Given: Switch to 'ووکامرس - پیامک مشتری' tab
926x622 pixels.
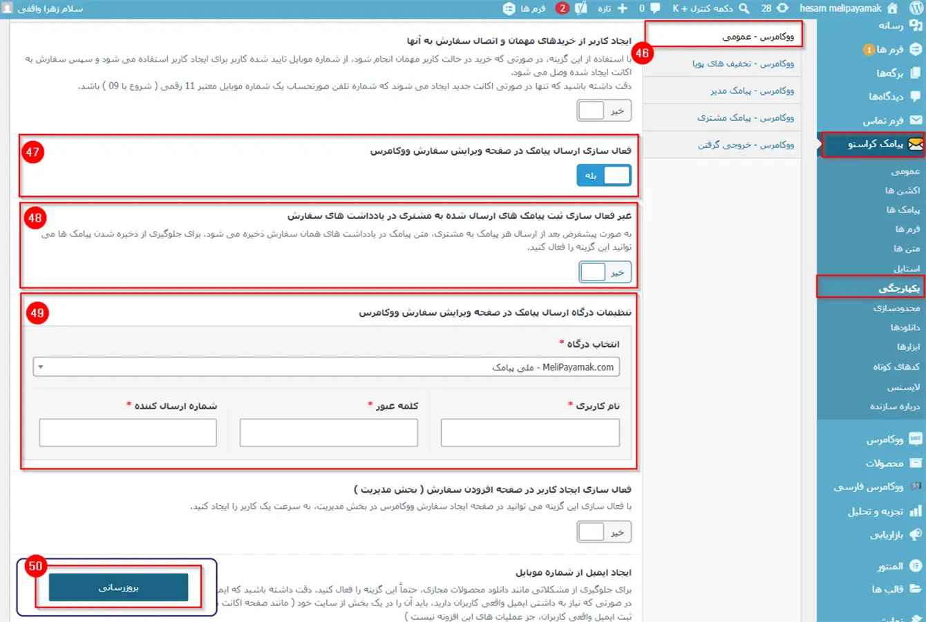Looking at the screenshot, I should tap(723, 117).
